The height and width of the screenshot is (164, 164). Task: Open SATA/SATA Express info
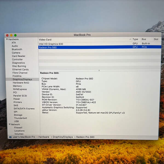pos(24,109)
